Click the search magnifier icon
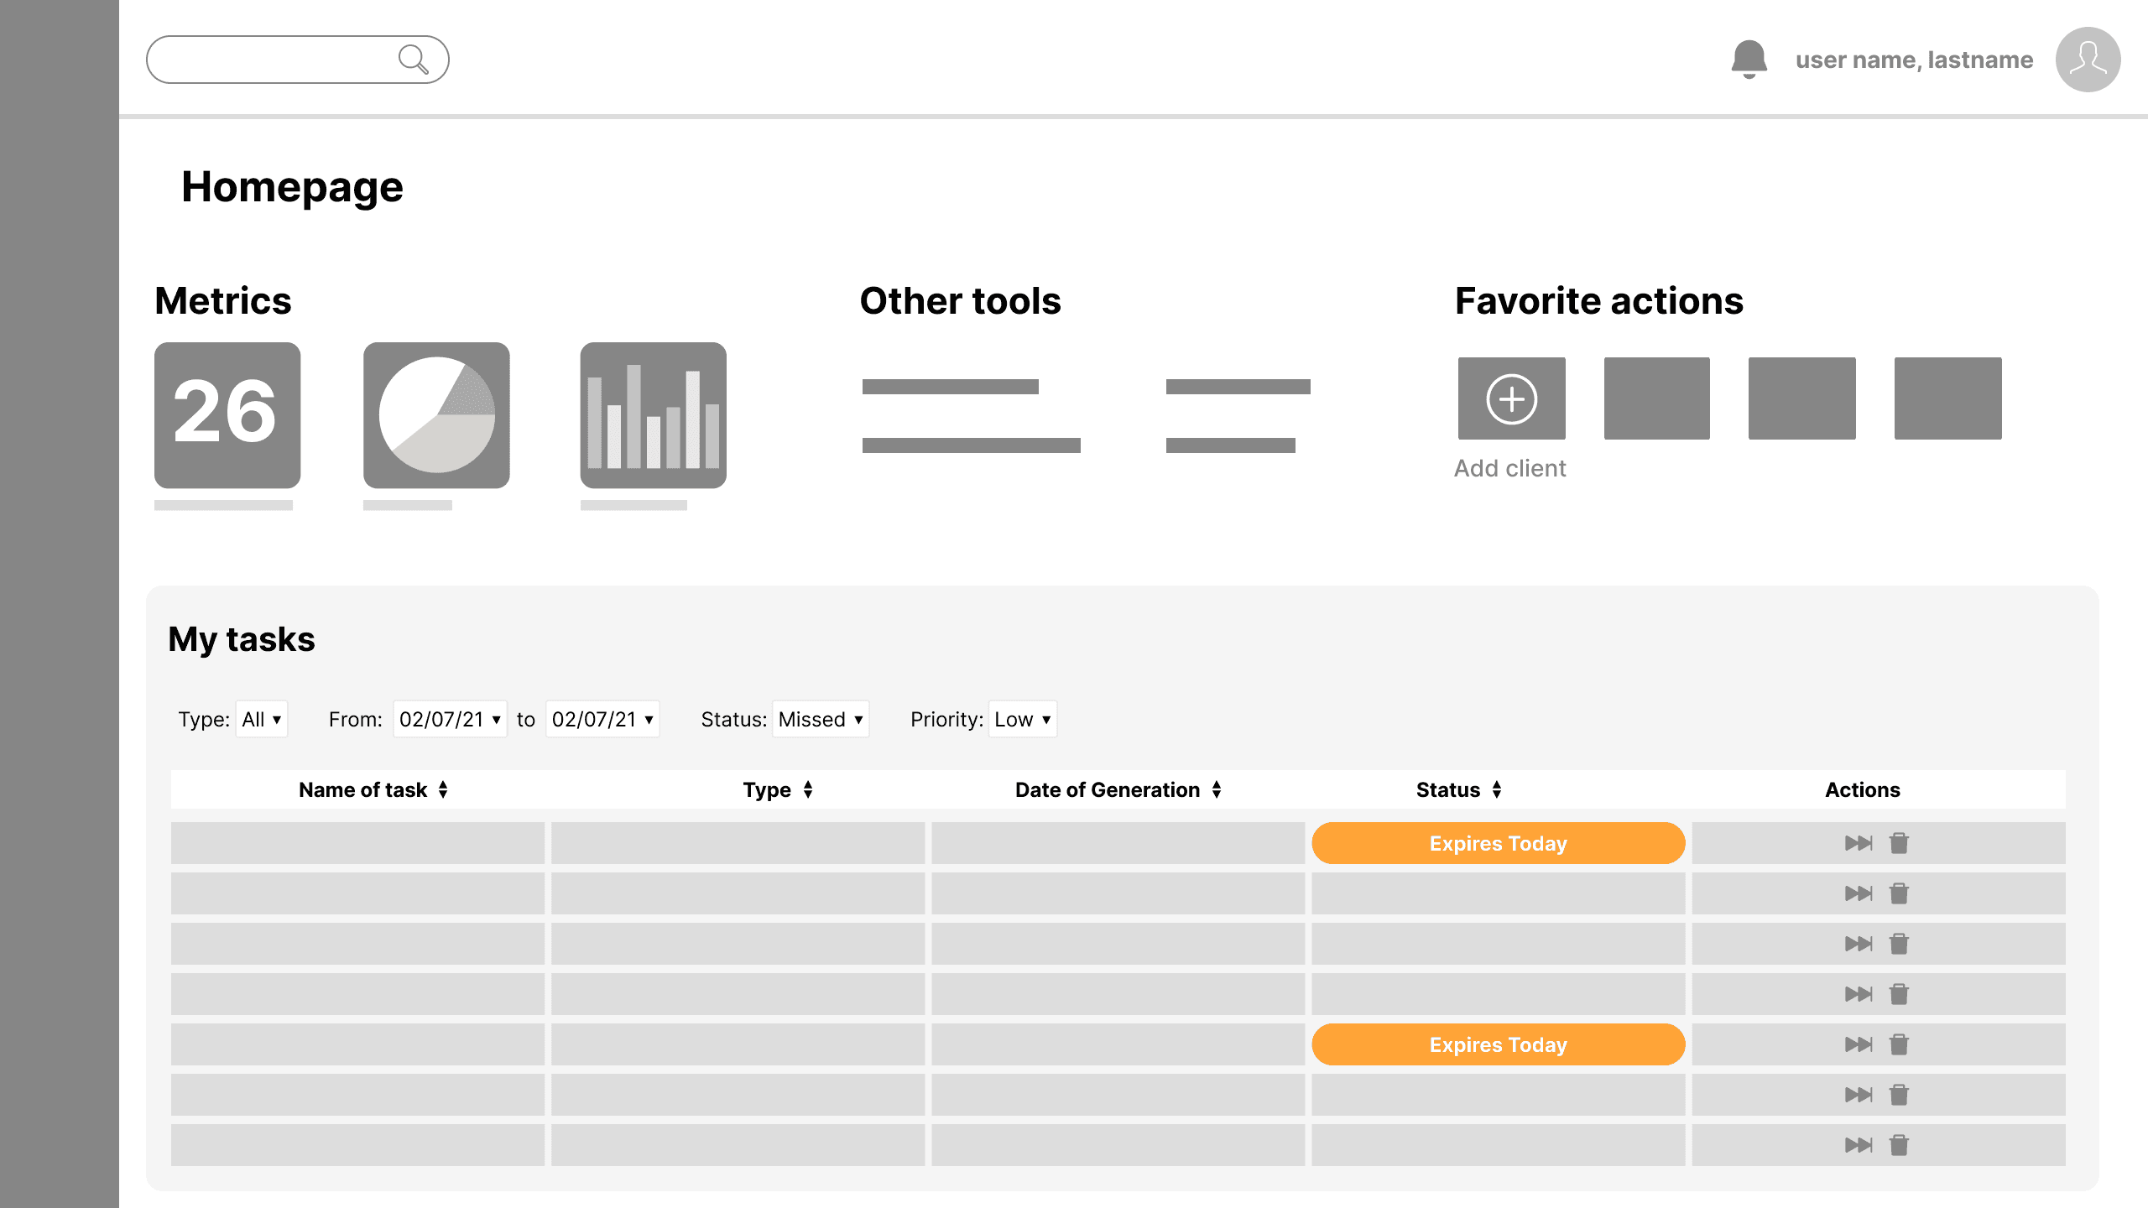The height and width of the screenshot is (1208, 2148). [x=413, y=60]
